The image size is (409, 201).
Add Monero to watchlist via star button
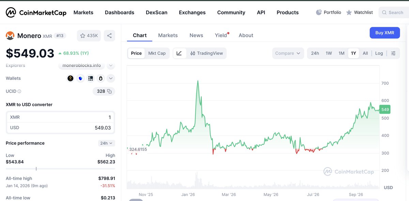pos(89,35)
